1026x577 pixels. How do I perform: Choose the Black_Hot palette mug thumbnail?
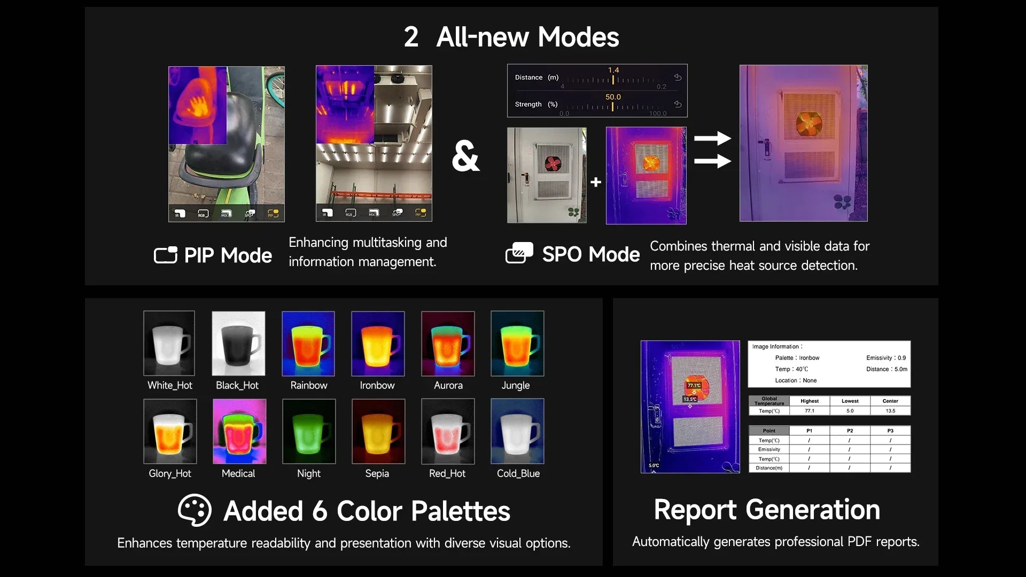click(x=238, y=344)
